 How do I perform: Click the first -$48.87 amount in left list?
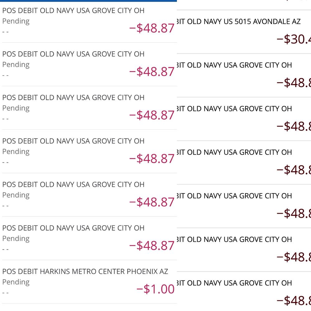click(152, 28)
